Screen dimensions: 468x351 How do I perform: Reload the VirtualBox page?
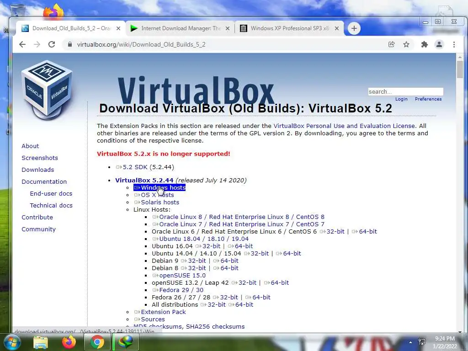click(x=52, y=44)
